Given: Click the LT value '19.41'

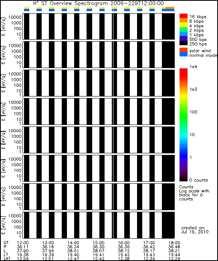Looking at the screenshot, I should point(98,255).
